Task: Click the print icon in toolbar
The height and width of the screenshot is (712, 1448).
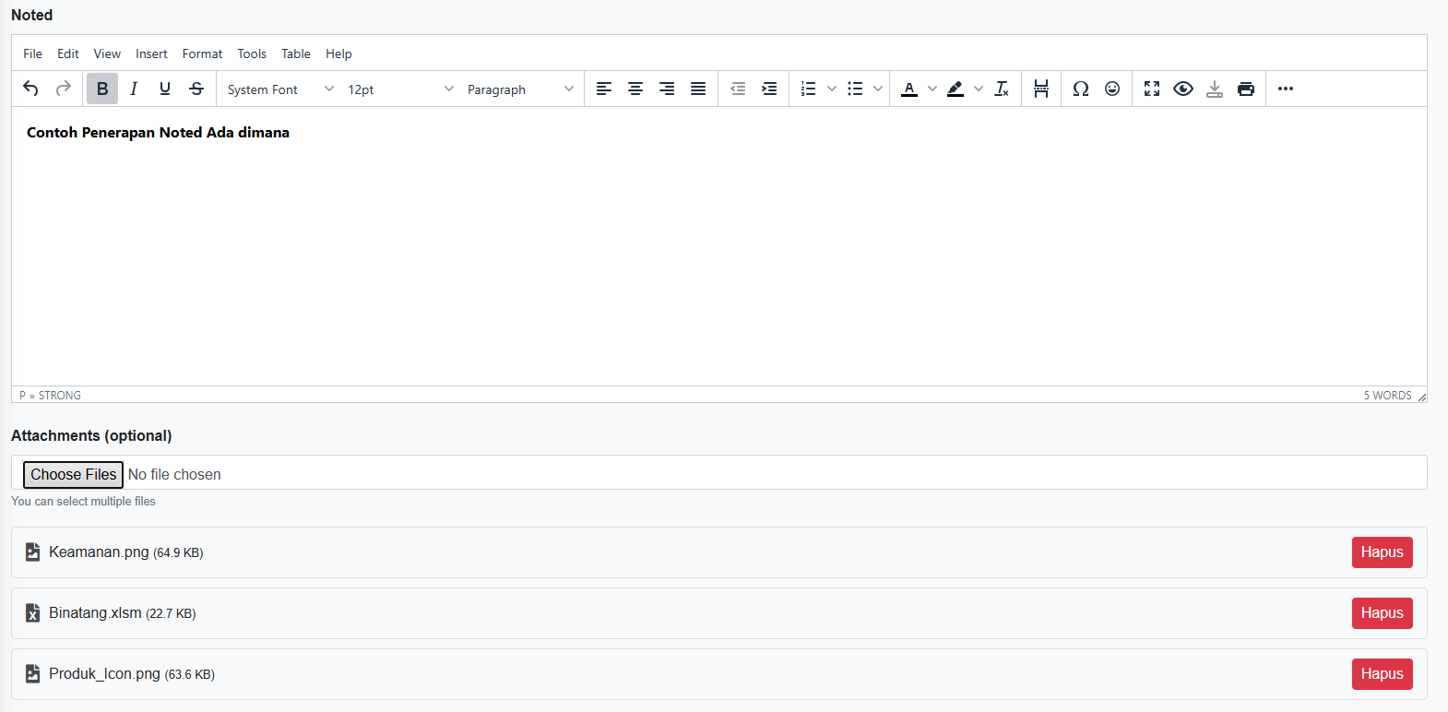Action: (1246, 89)
